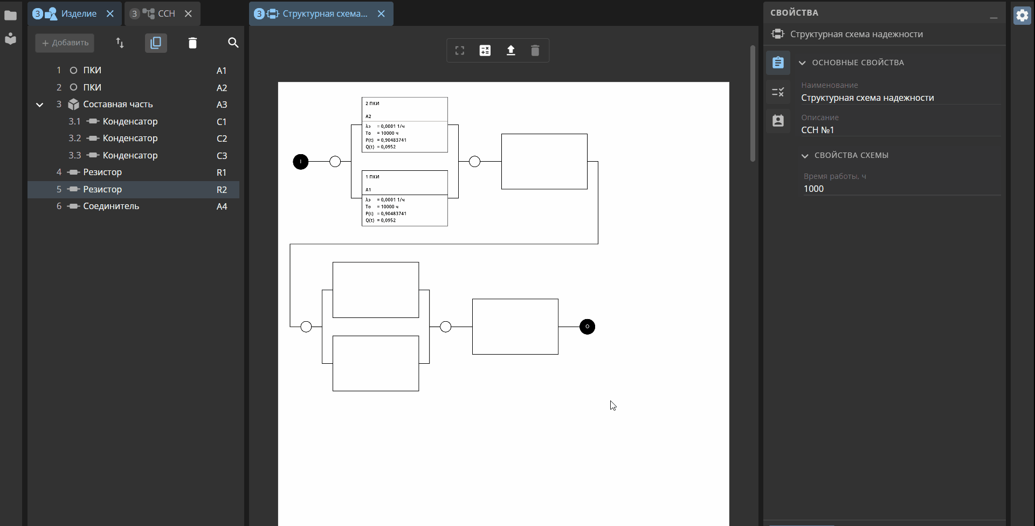
Task: Click the delete trash icon in tree toolbar
Action: tap(193, 43)
